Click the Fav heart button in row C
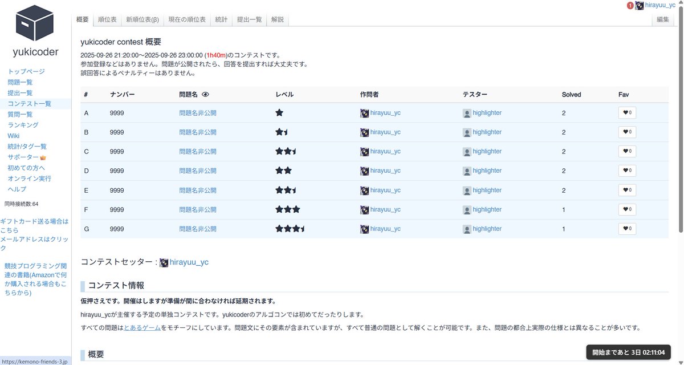Image resolution: width=684 pixels, height=365 pixels. click(x=627, y=152)
